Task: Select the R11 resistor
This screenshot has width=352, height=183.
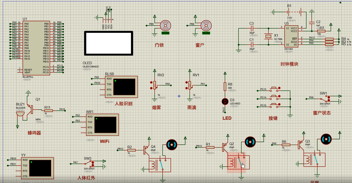Action: (x=48, y=110)
